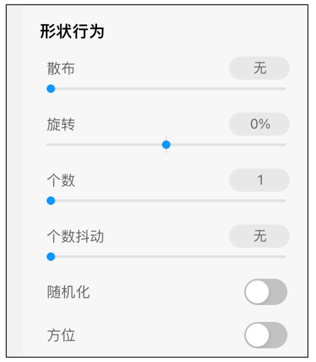This screenshot has width=316, height=362.
Task: Click the 散布 label text
Action: coord(61,68)
